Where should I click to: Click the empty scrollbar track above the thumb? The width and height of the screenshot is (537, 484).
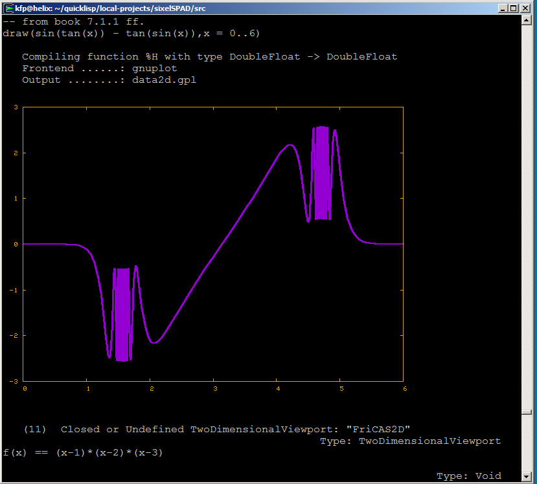(527, 214)
